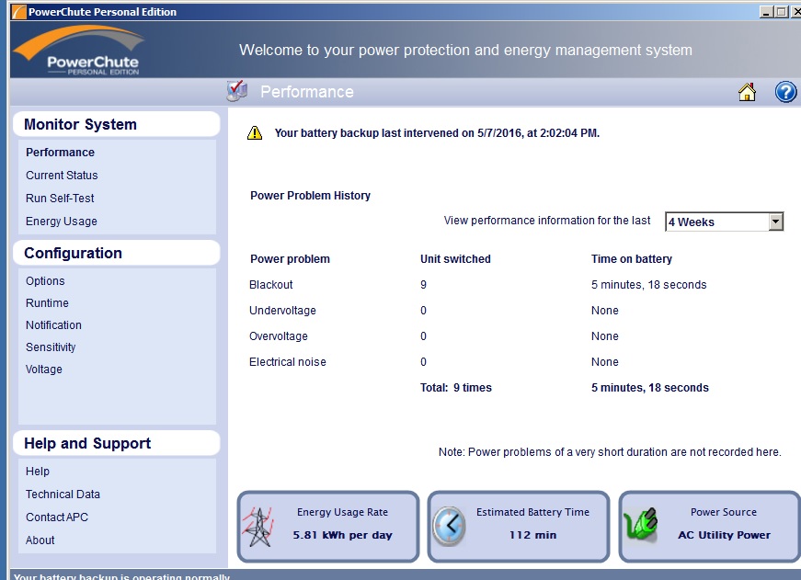Open Current Status page
The image size is (801, 580).
pyautogui.click(x=62, y=176)
